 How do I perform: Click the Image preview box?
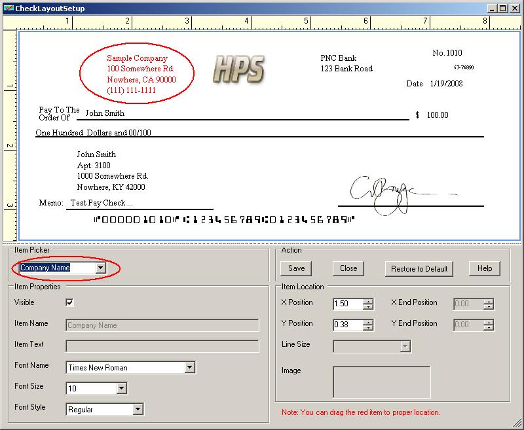[382, 382]
